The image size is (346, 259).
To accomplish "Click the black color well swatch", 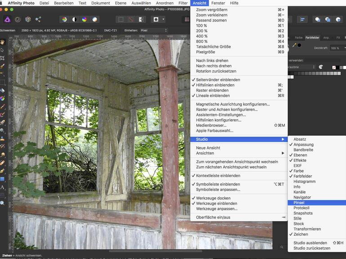I will [x=299, y=45].
